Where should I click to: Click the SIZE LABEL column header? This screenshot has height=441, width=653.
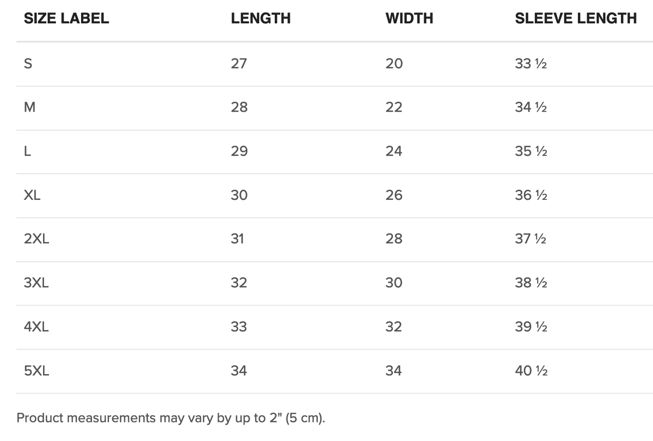pyautogui.click(x=66, y=18)
